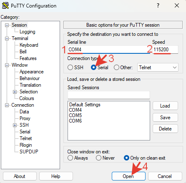
Task: Expand the Selection tree node
Action: coord(15,92)
